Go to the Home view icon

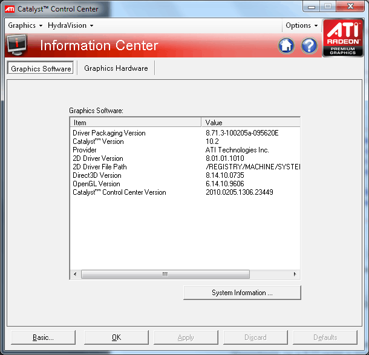coord(286,45)
